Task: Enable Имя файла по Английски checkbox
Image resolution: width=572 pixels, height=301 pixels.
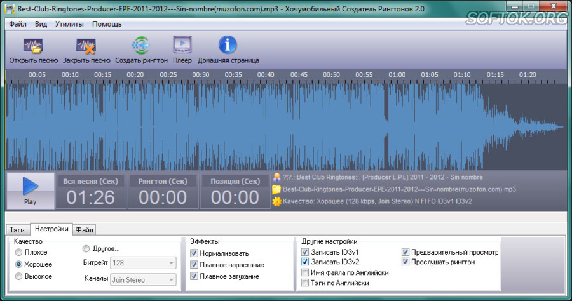Action: [x=305, y=272]
